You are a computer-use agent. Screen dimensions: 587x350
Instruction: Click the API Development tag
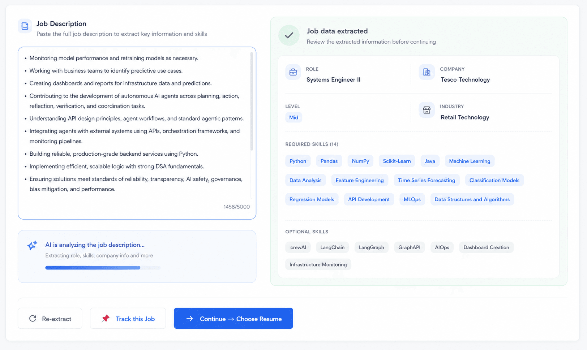(x=369, y=199)
